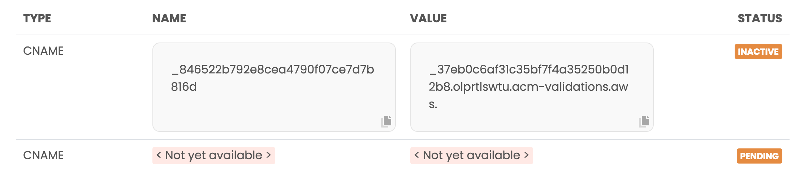The height and width of the screenshot is (183, 804).
Task: Click left angle bracket in name placeholder
Action: [159, 155]
